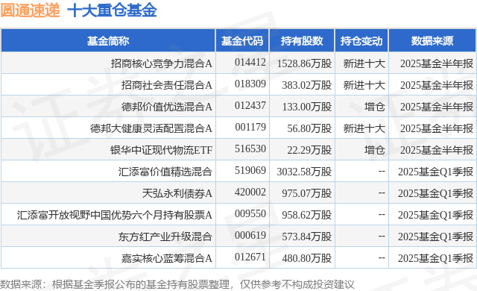This screenshot has width=477, height=291.
Task: Click the 圆通速递 title text
Action: pos(30,10)
